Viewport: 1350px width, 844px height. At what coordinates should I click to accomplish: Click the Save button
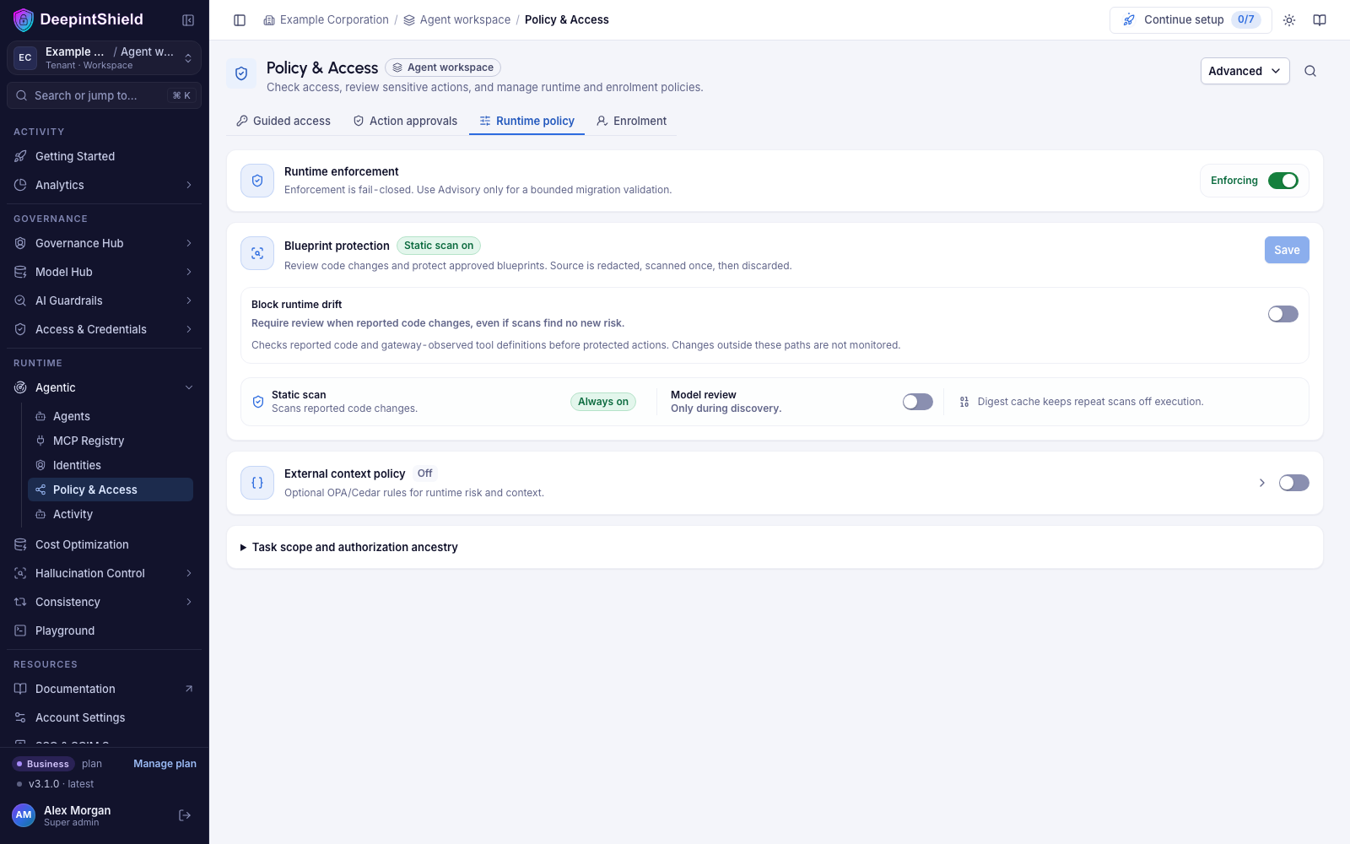point(1287,250)
